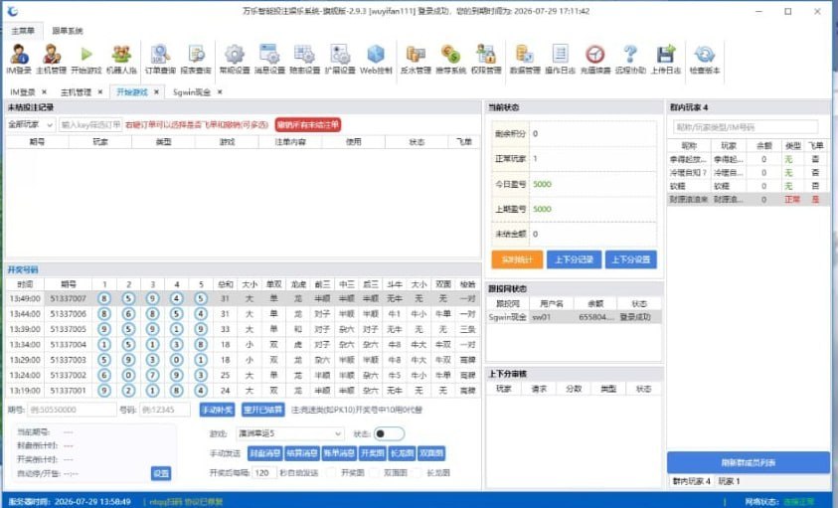The image size is (838, 508).
Task: Close the 主机管理 tab
Action: [x=100, y=92]
